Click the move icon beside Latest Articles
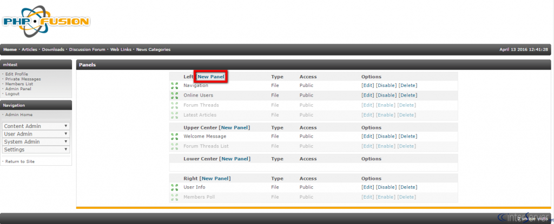 tap(174, 115)
